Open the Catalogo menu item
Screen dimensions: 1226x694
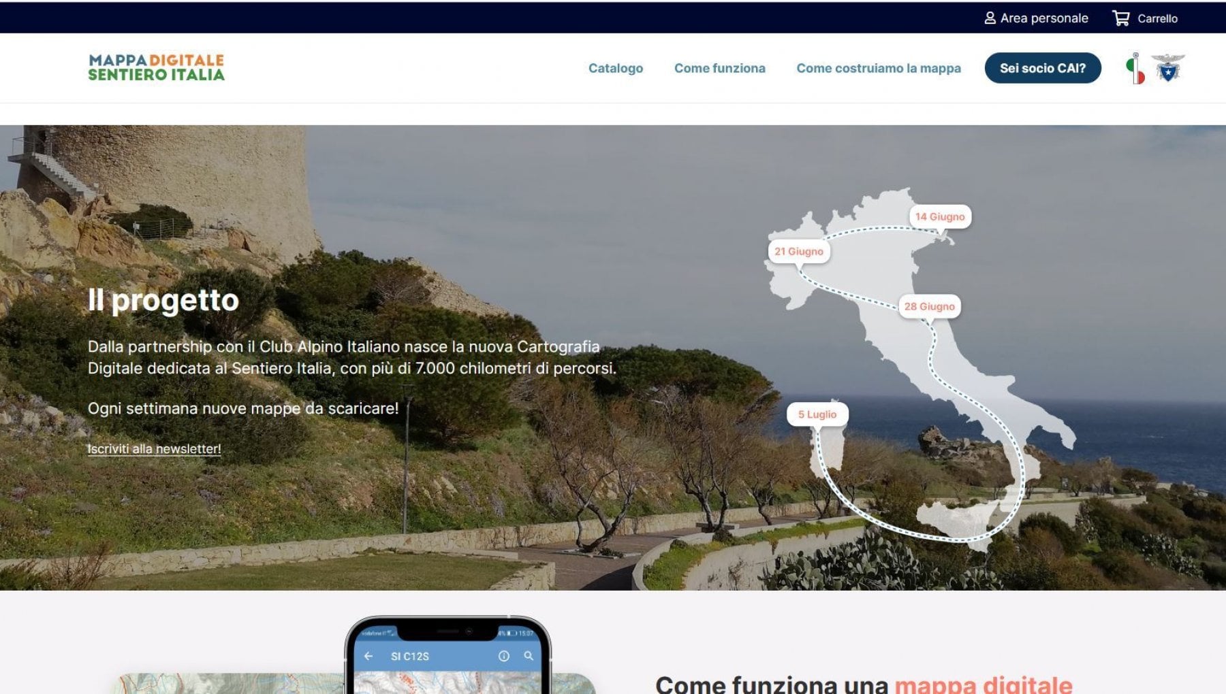(616, 68)
